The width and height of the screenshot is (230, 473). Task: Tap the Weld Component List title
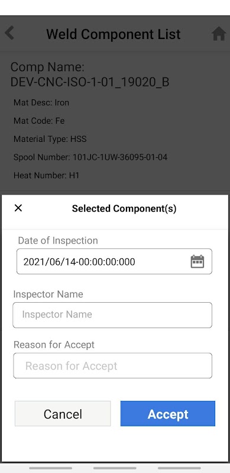pyautogui.click(x=113, y=34)
